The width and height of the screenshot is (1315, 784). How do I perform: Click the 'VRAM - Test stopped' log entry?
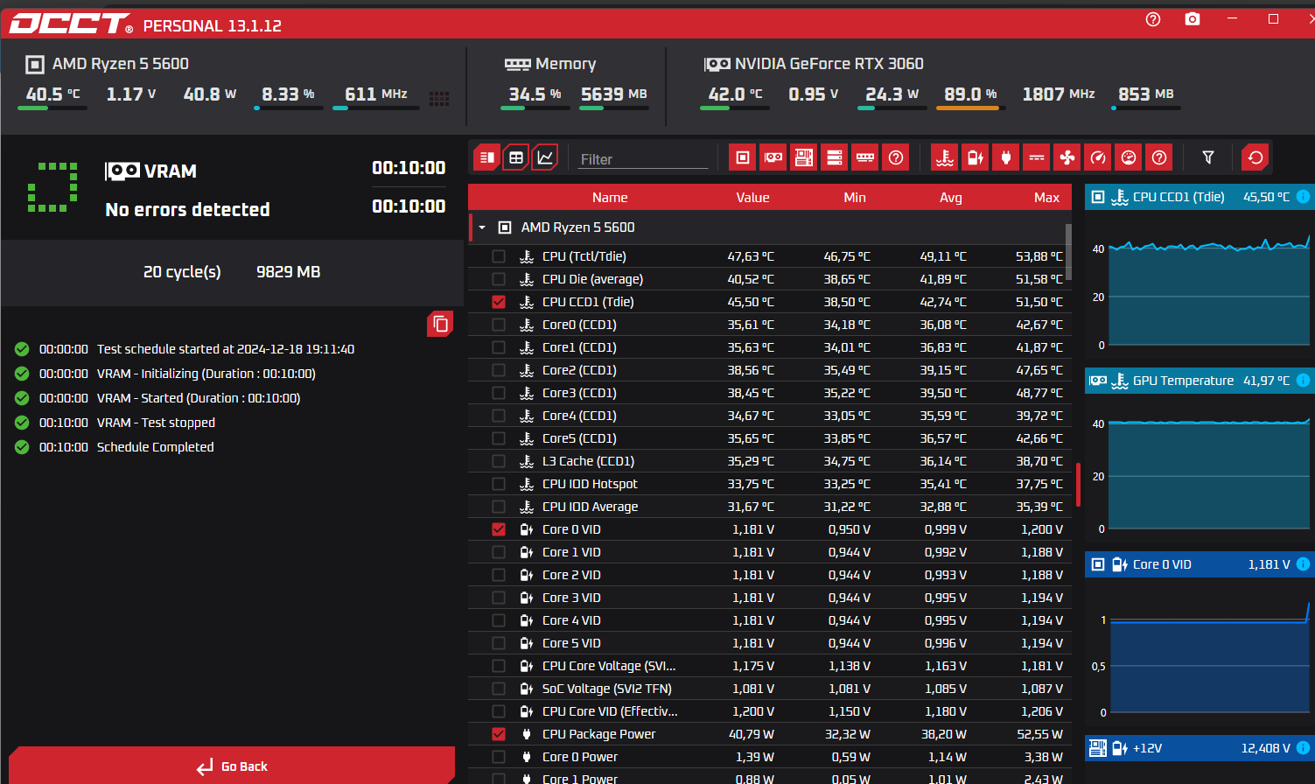pos(156,423)
